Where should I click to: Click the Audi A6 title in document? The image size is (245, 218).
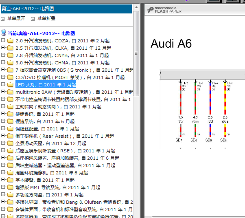coord(171,44)
